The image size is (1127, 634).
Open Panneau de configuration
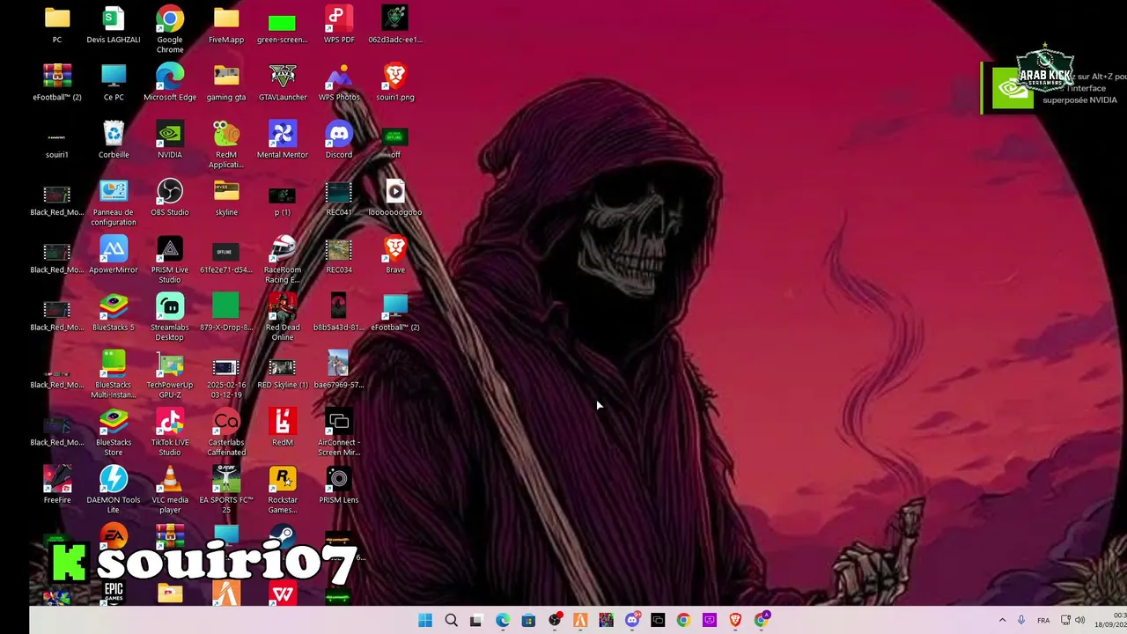114,203
